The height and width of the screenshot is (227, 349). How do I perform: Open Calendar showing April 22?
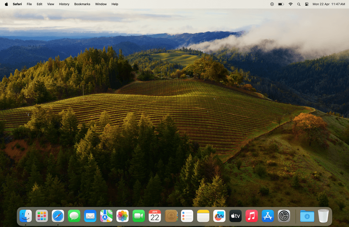point(155,216)
